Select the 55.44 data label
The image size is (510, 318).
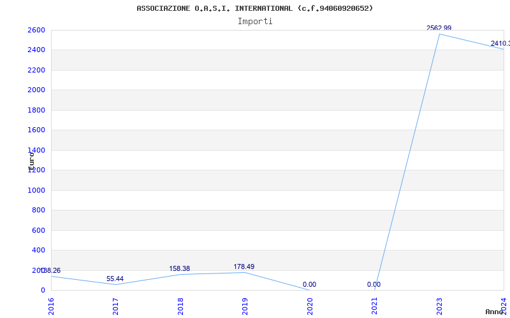[x=115, y=279]
